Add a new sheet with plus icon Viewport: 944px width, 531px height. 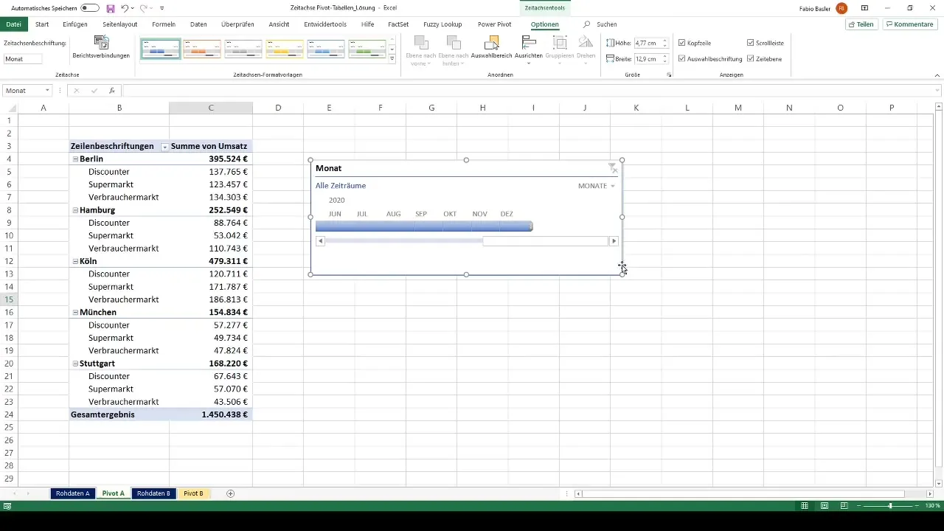point(230,493)
